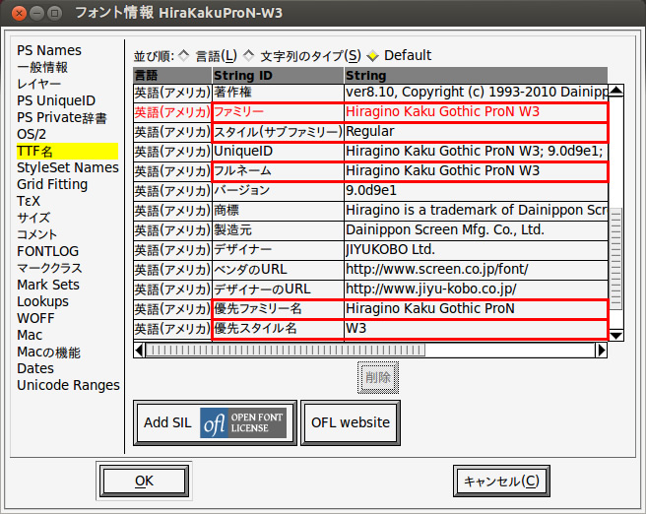Click the 9.0d9e1 version string value

pyautogui.click(x=371, y=191)
